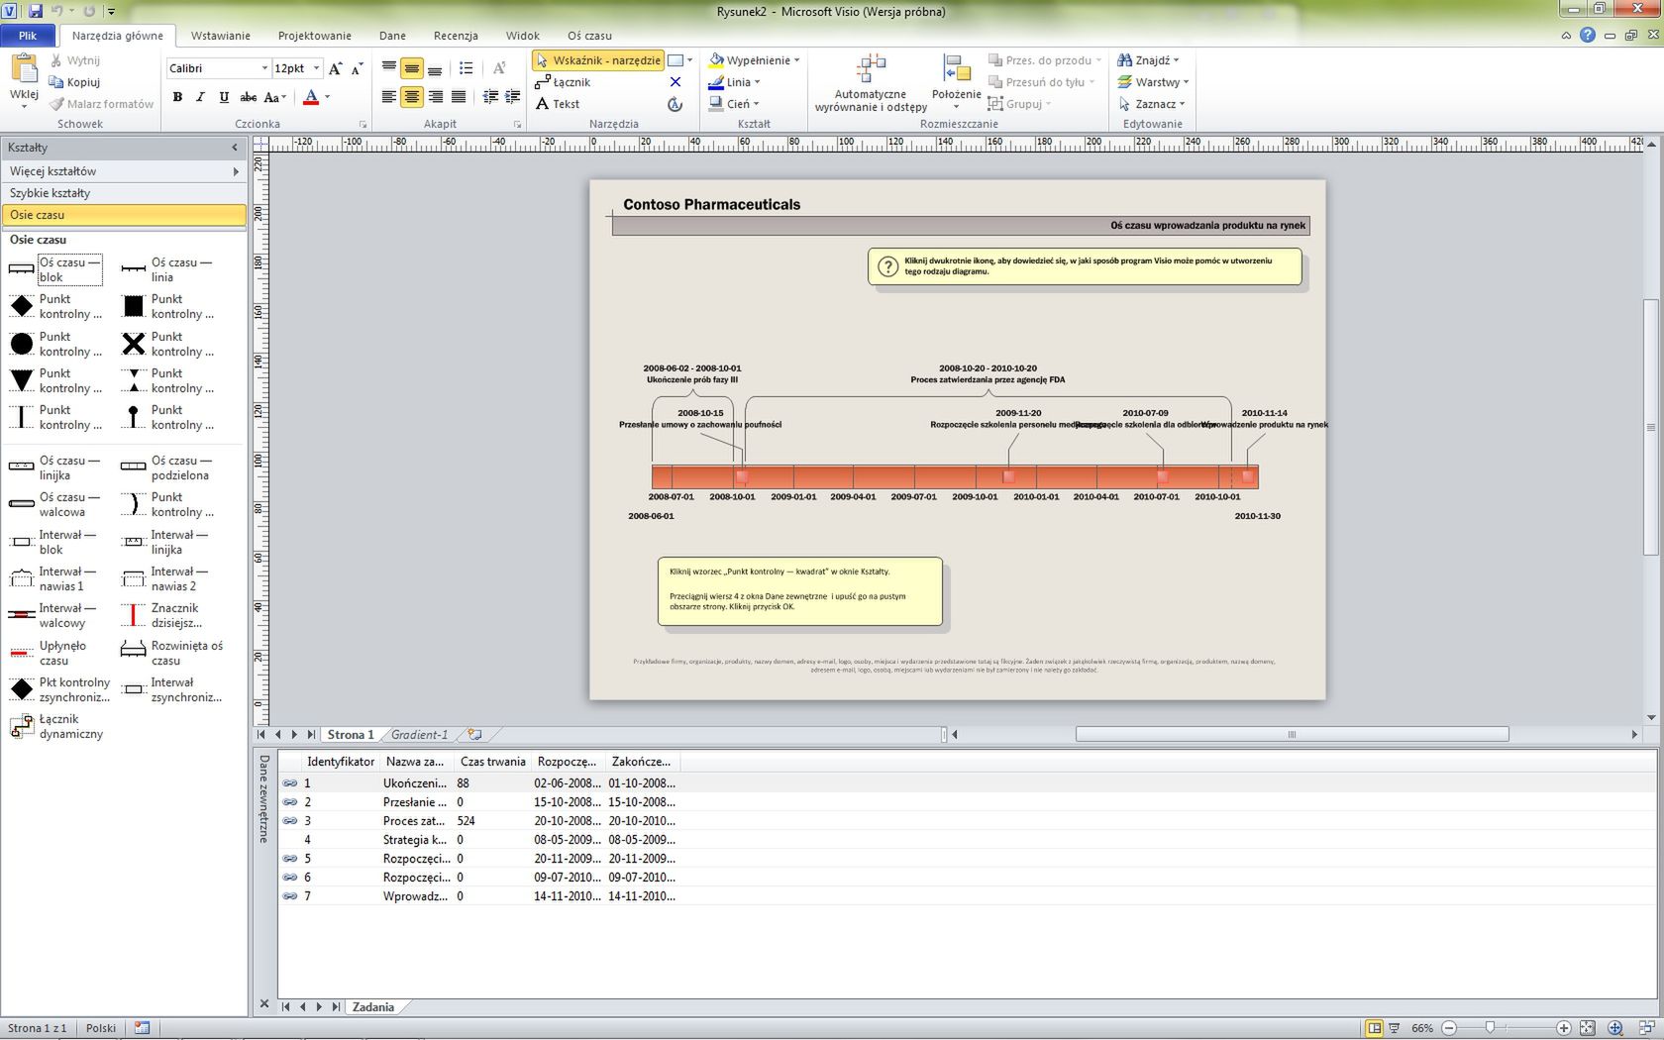Collapse the Kształty shapes pane
The height and width of the screenshot is (1040, 1664).
235,148
